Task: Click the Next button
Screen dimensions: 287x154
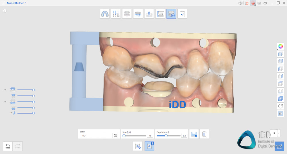Action: click(279, 146)
